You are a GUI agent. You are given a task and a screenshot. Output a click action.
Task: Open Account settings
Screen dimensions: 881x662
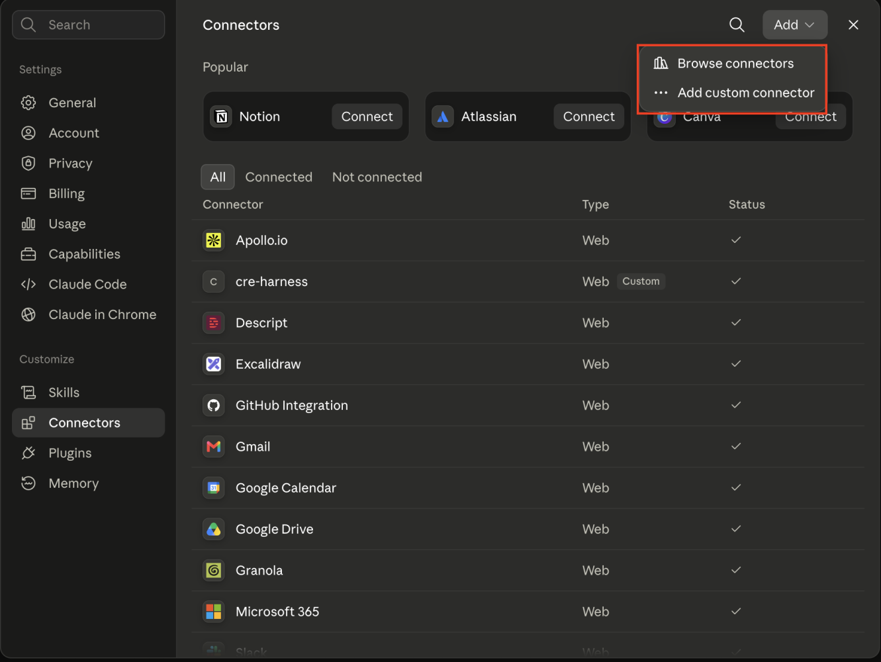[89, 133]
